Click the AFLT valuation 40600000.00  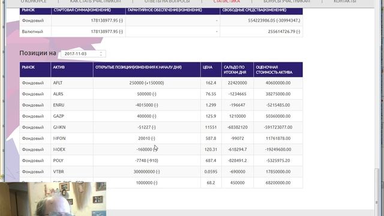tap(278, 83)
